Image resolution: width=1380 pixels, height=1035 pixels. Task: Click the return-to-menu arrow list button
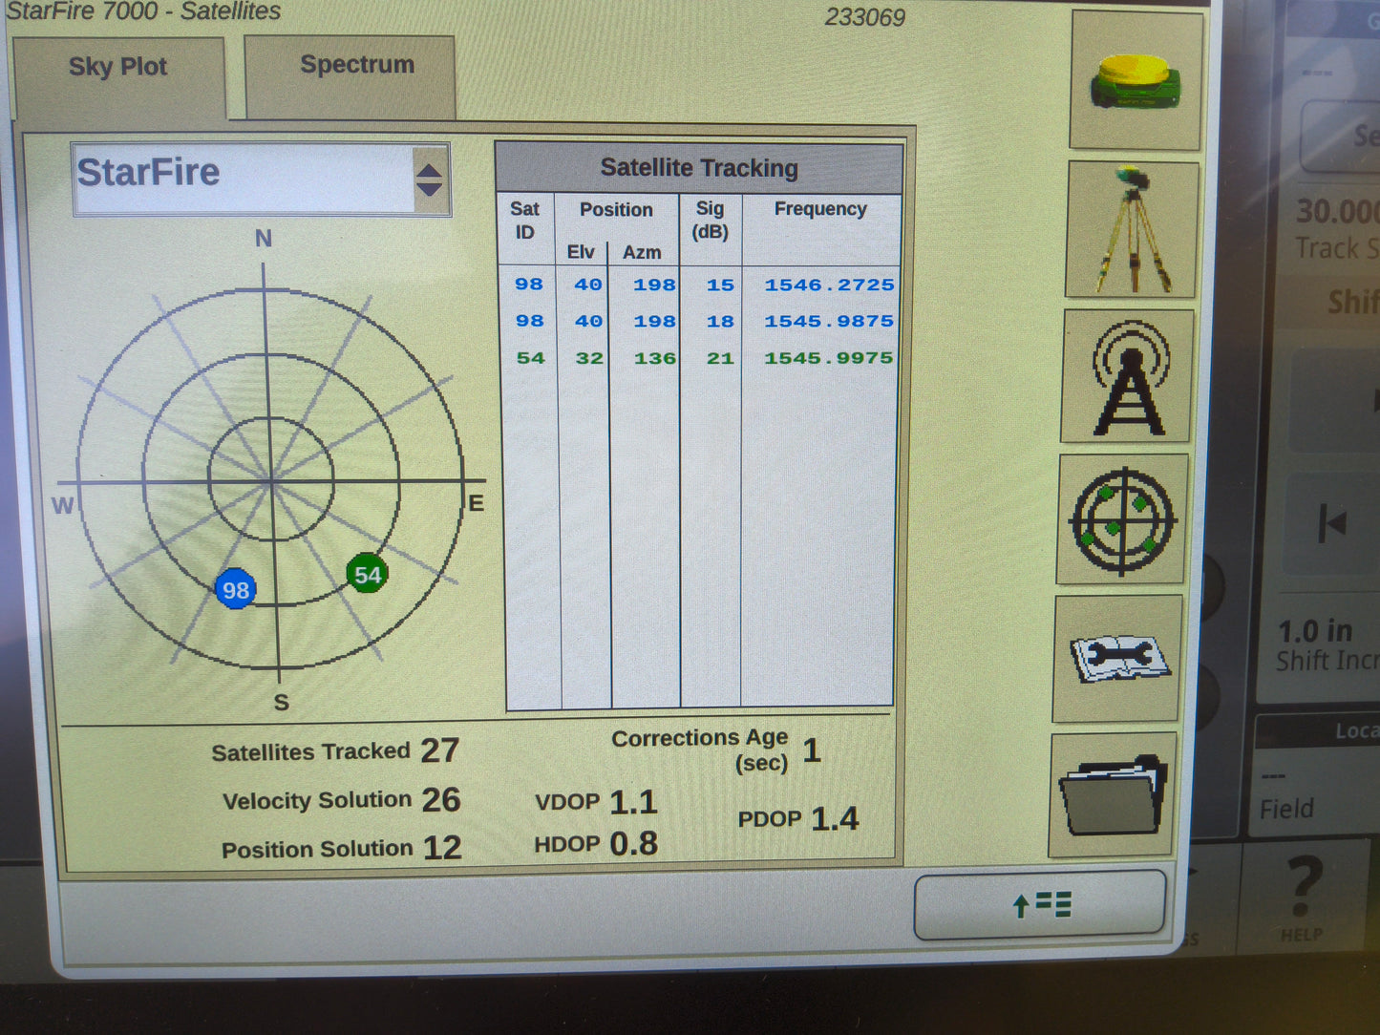tap(1040, 904)
